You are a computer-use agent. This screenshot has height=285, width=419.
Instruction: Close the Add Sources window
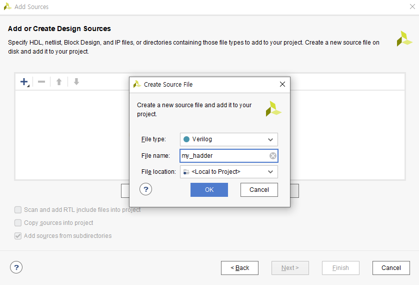(412, 7)
